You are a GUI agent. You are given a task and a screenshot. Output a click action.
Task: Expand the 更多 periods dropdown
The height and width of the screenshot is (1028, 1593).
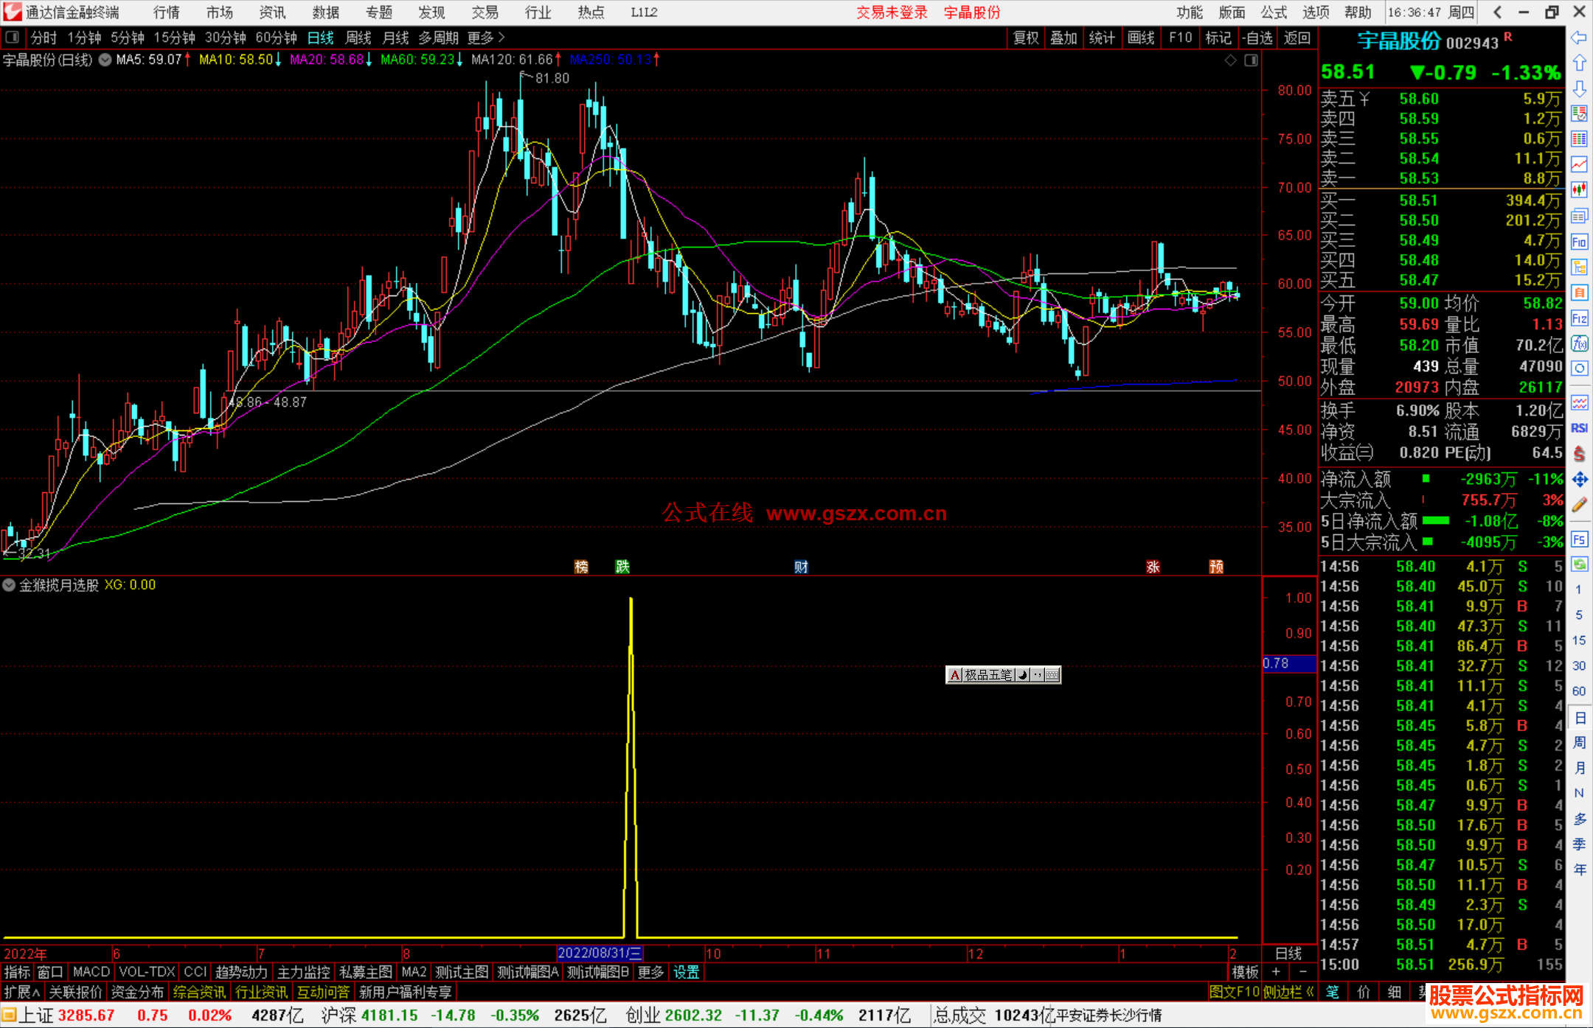486,38
